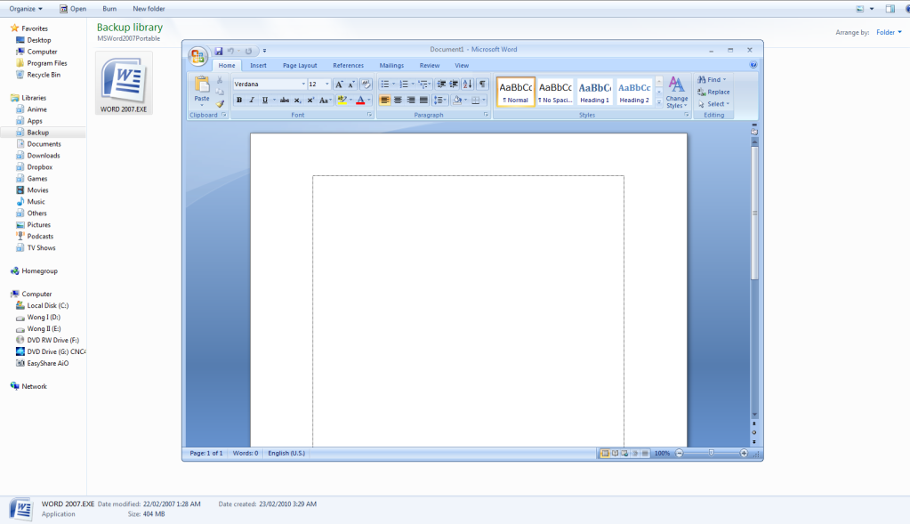Click the Multilevel List icon
This screenshot has width=910, height=524.
423,85
